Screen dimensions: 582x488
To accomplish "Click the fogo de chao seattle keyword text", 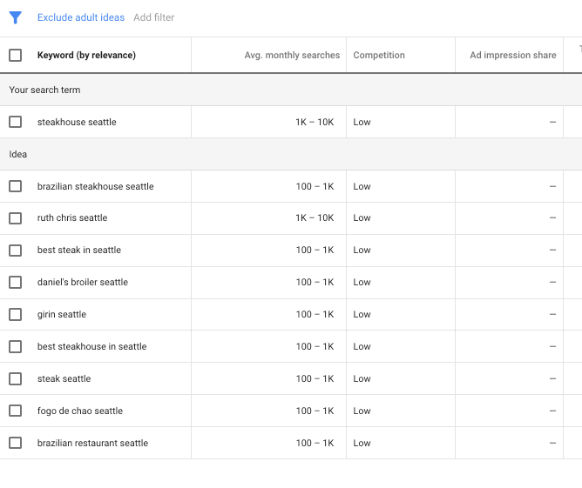I will click(80, 411).
